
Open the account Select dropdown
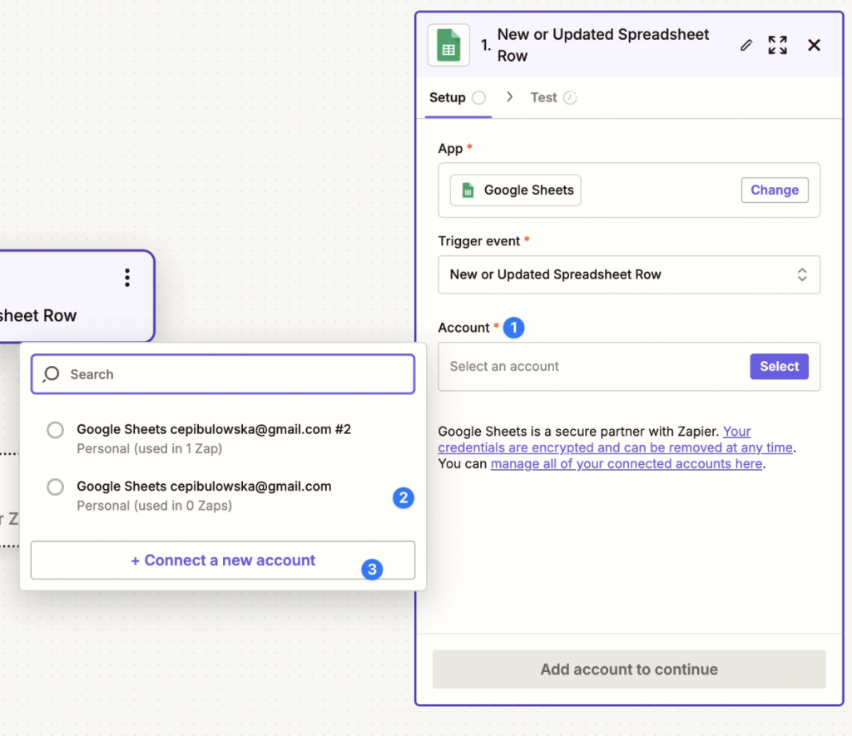[779, 366]
